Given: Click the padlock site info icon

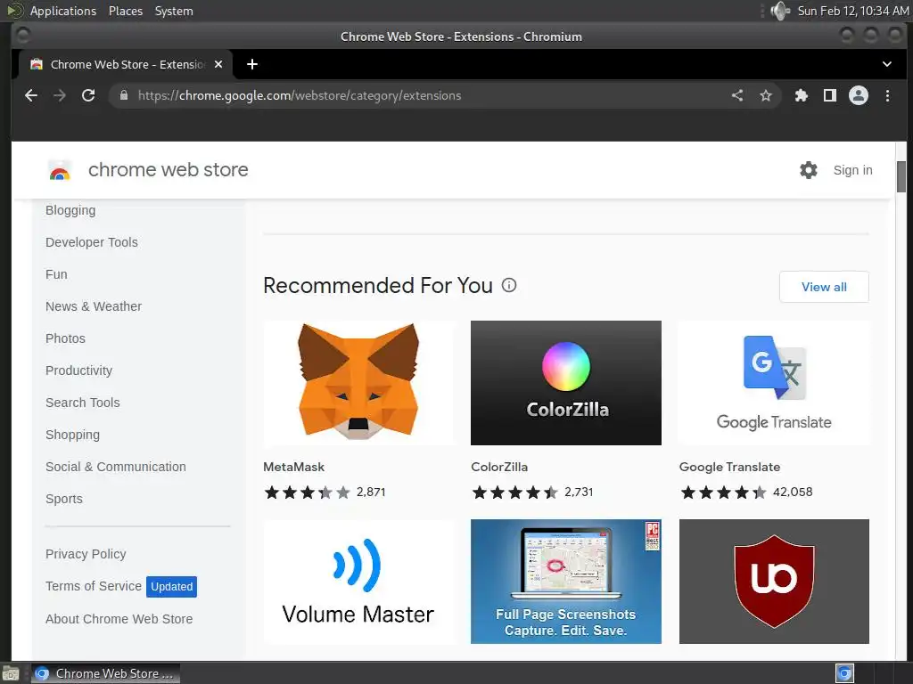Looking at the screenshot, I should click(123, 95).
